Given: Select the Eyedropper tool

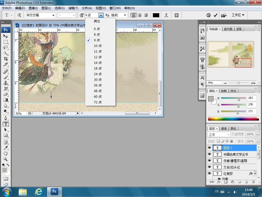Looking at the screenshot, I should 6,148.
